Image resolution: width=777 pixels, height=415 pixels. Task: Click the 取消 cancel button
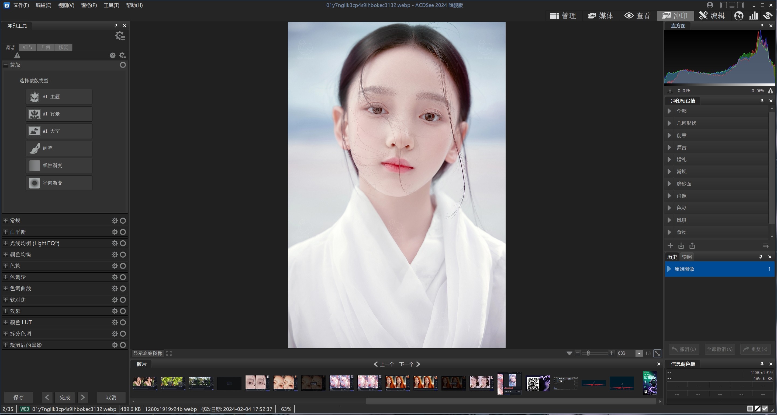(111, 398)
